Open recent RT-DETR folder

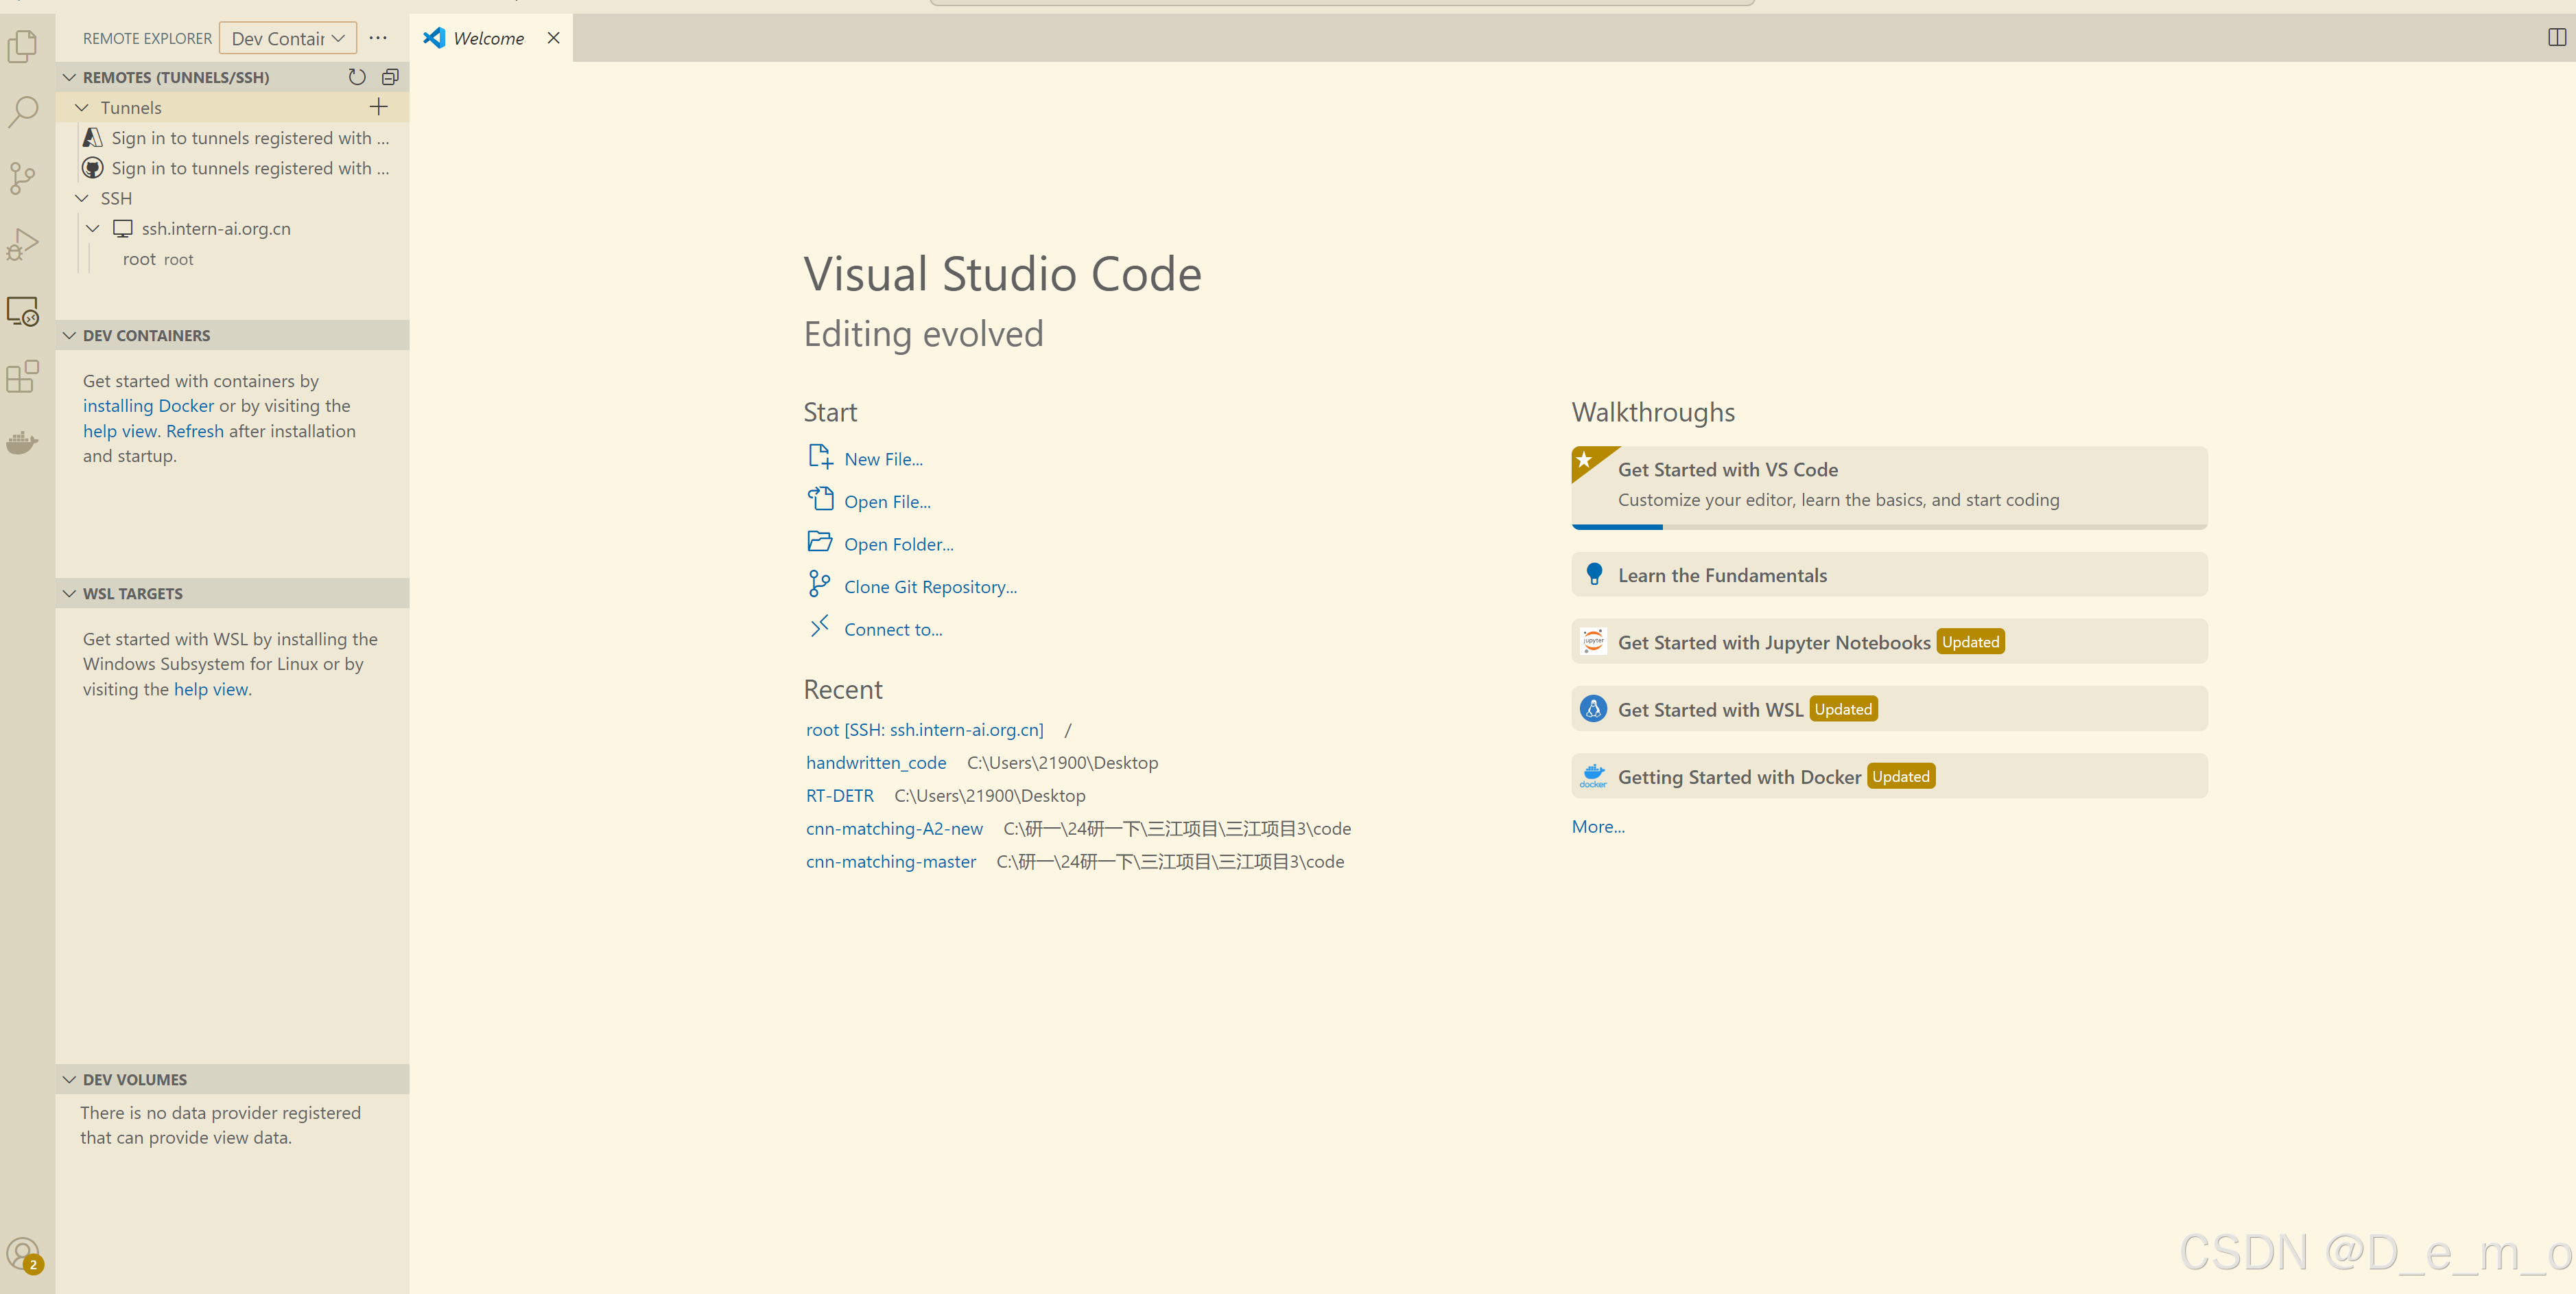(839, 796)
